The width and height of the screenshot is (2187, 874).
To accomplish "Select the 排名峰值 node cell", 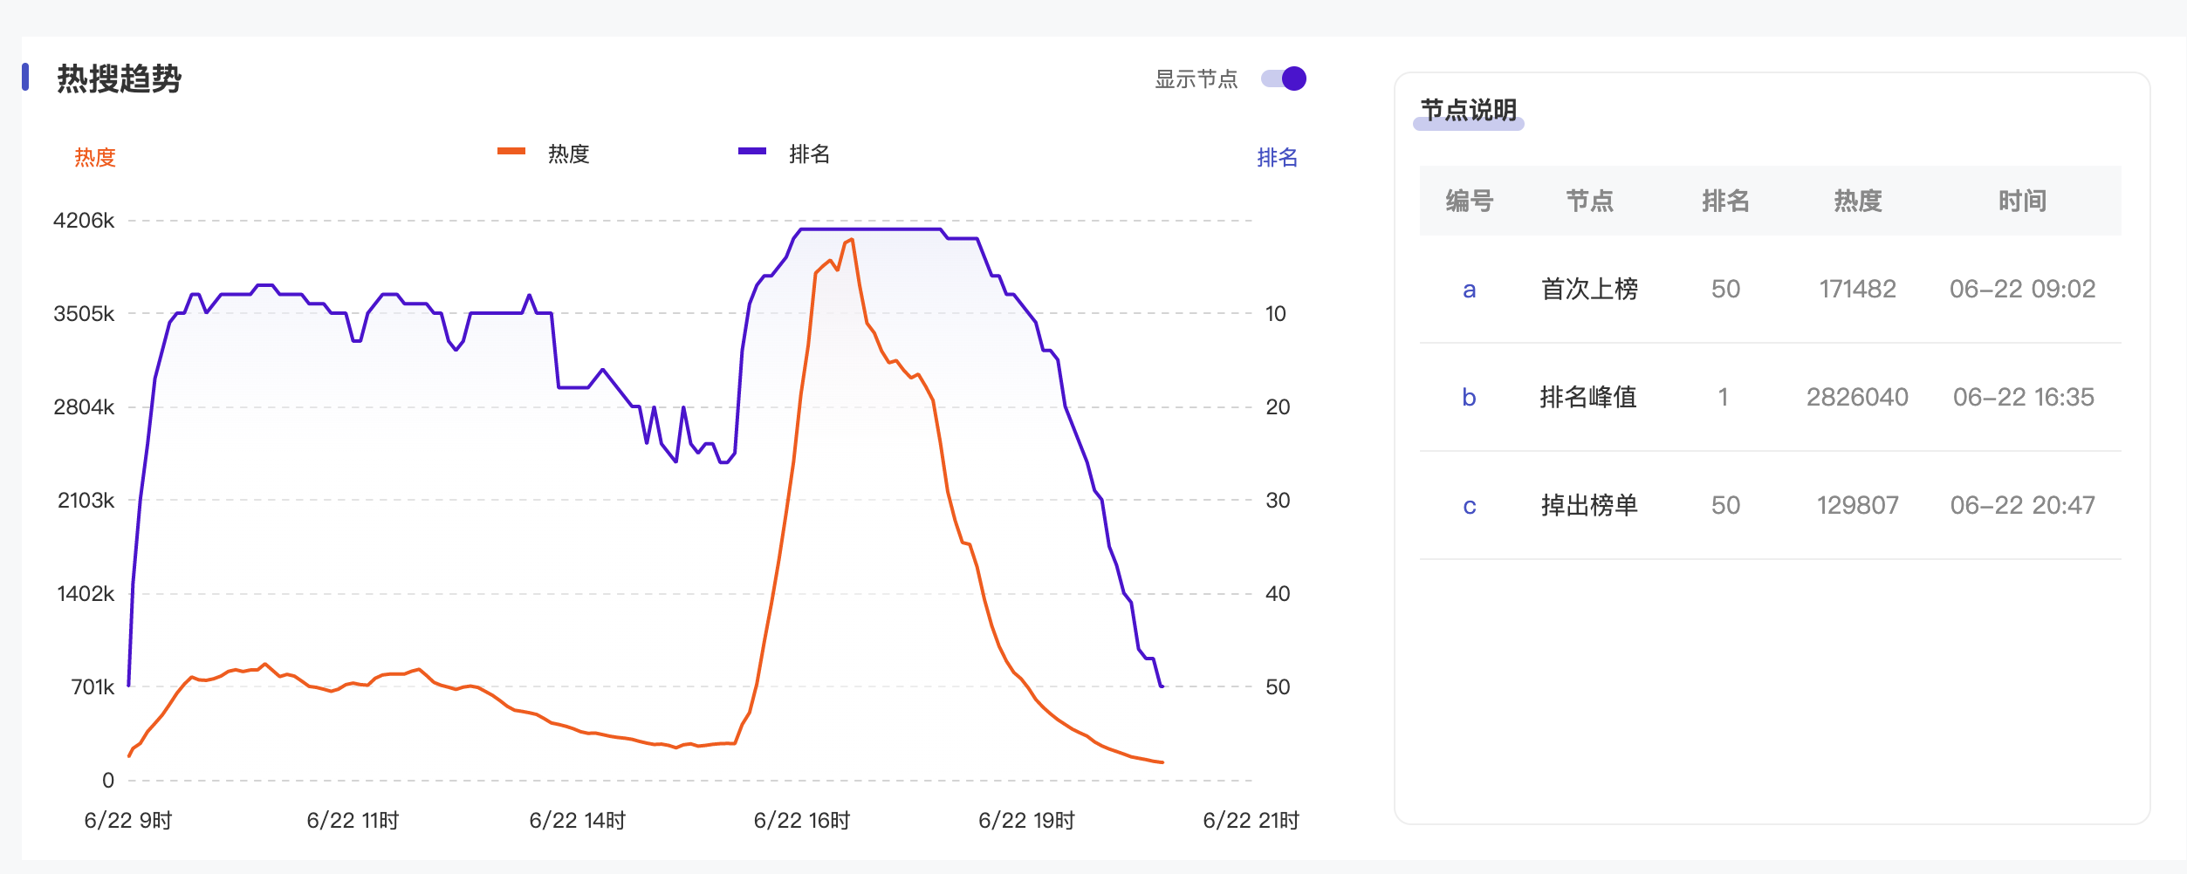I will tap(1589, 397).
